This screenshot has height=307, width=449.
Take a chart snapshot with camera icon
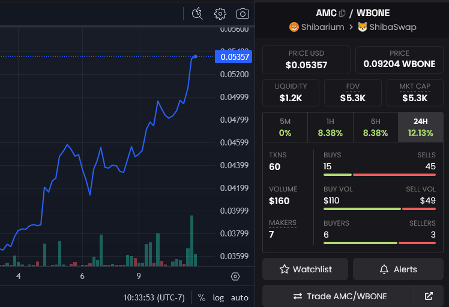pos(243,13)
